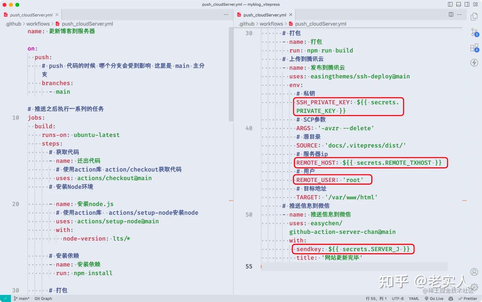Open the .github breadcrumb in the right editor

pos(247,24)
